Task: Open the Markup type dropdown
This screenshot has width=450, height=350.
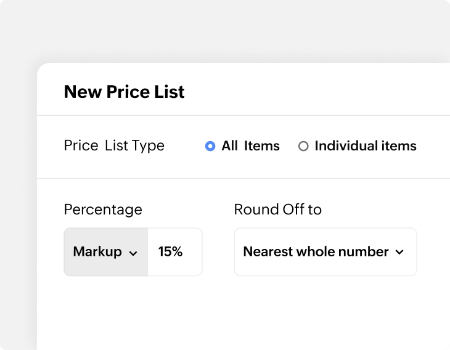Action: [x=106, y=252]
